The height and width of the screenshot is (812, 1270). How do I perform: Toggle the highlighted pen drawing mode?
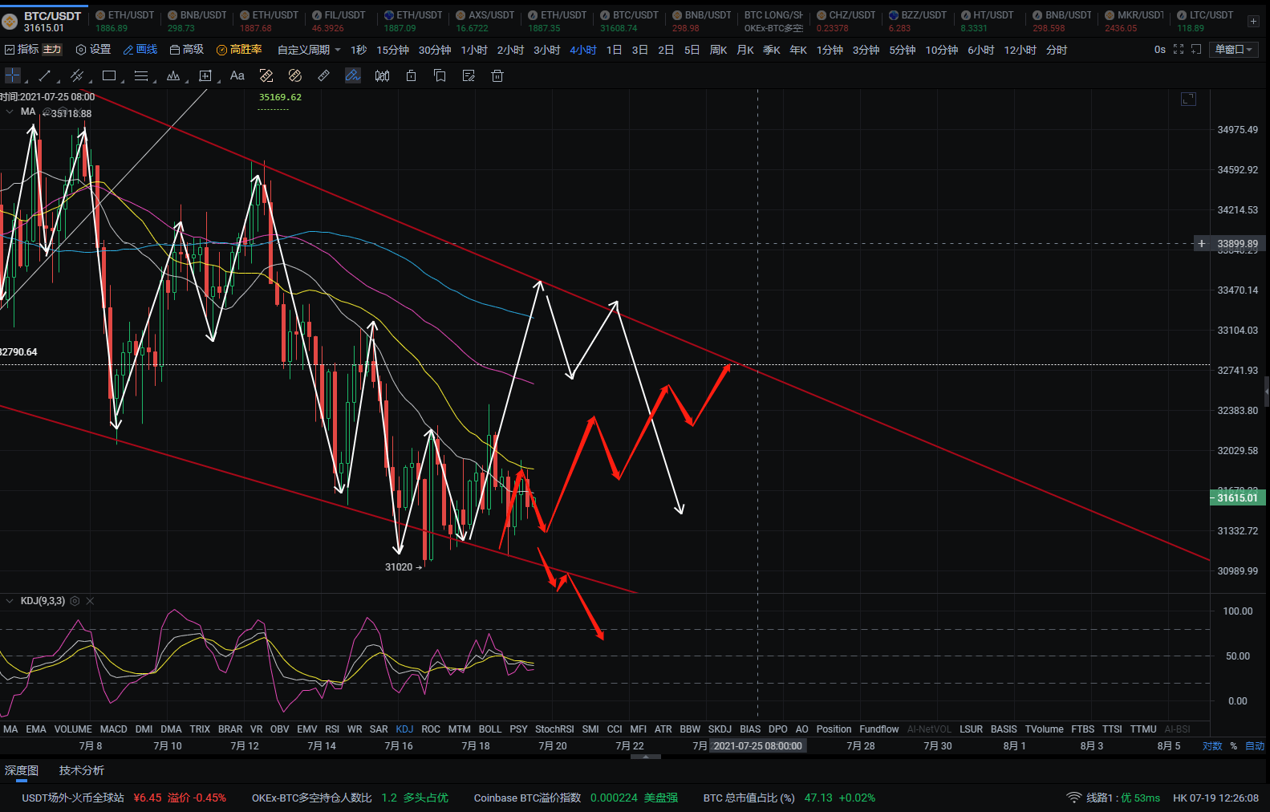point(353,75)
